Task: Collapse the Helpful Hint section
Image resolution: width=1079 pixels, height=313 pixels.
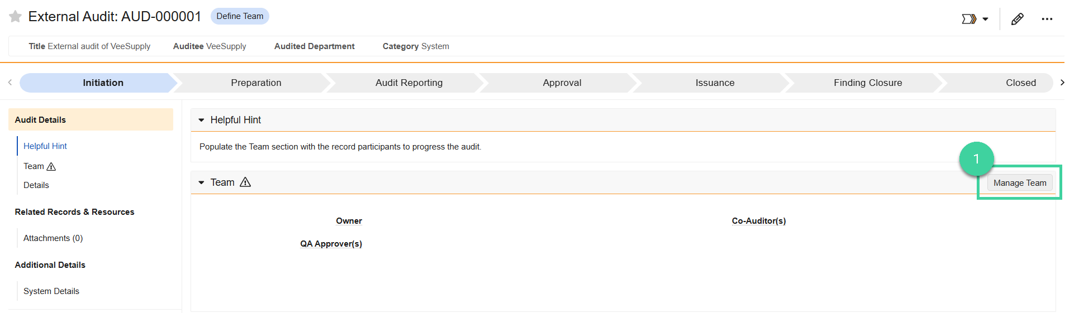Action: pos(201,120)
